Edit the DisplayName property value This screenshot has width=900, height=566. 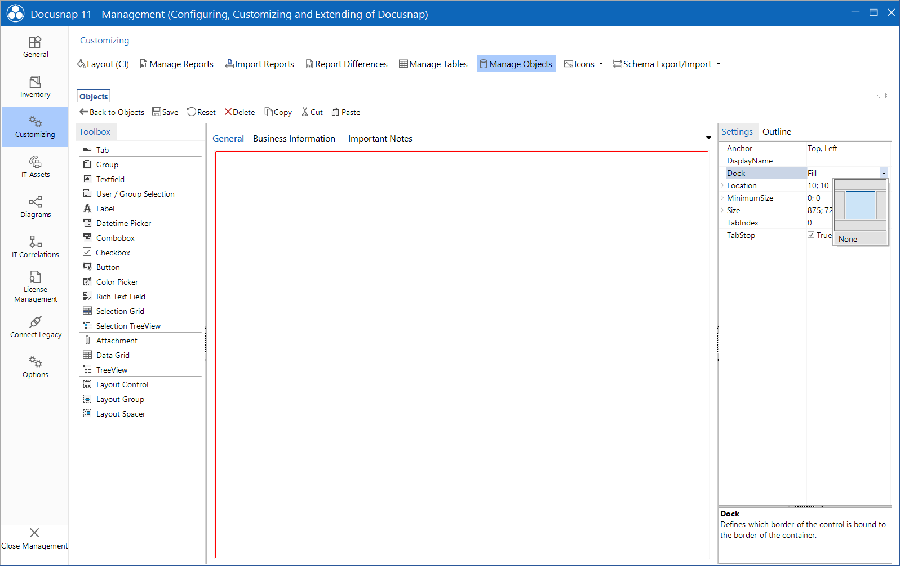tap(849, 161)
